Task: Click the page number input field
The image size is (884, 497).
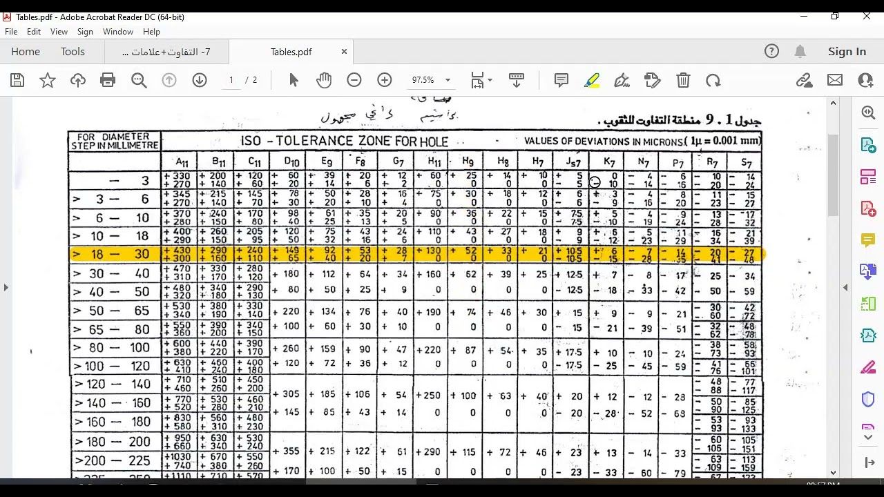Action: (231, 81)
